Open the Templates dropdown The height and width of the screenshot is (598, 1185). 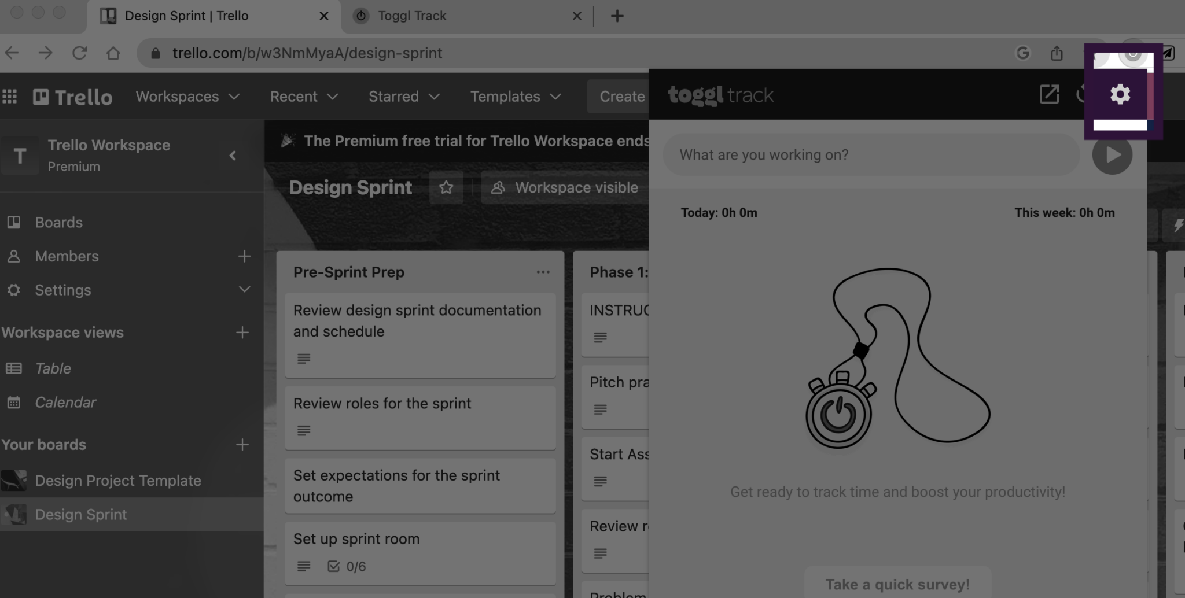514,96
